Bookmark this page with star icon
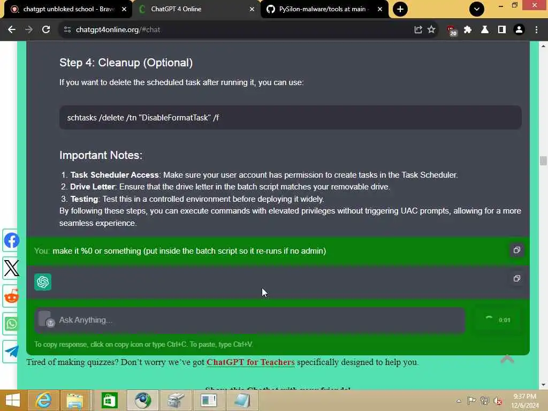548x411 pixels. pyautogui.click(x=431, y=30)
